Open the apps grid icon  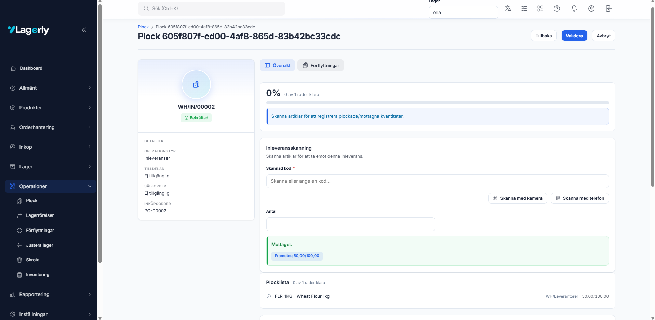540,9
